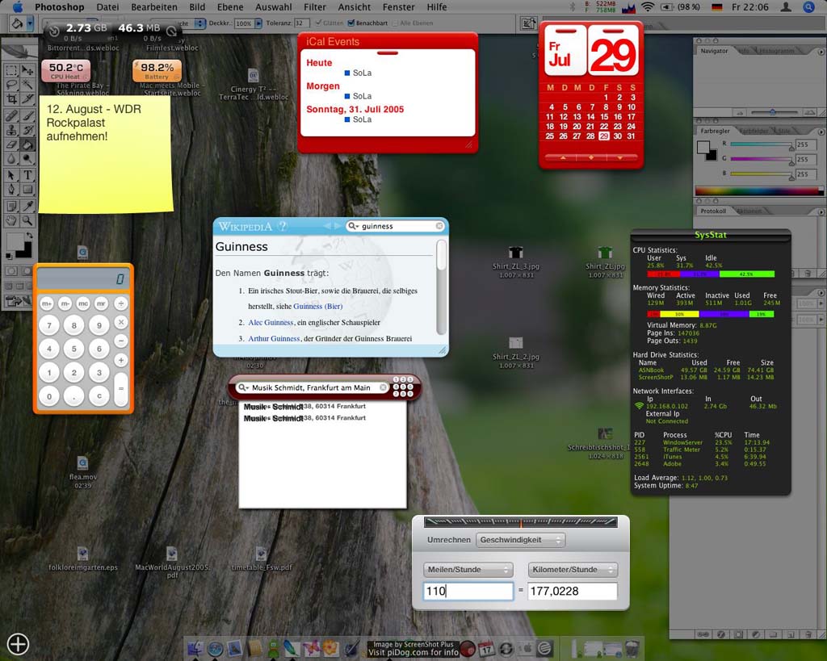
Task: Switch to the Protokoll tab
Action: [713, 211]
